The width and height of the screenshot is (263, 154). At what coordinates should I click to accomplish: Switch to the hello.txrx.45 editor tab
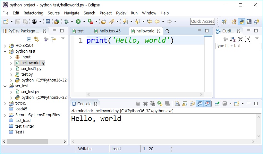tap(110, 31)
